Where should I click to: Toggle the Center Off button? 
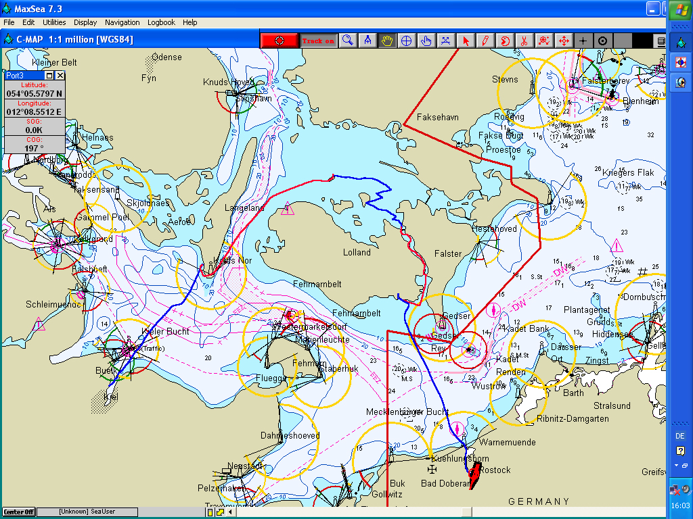click(19, 512)
